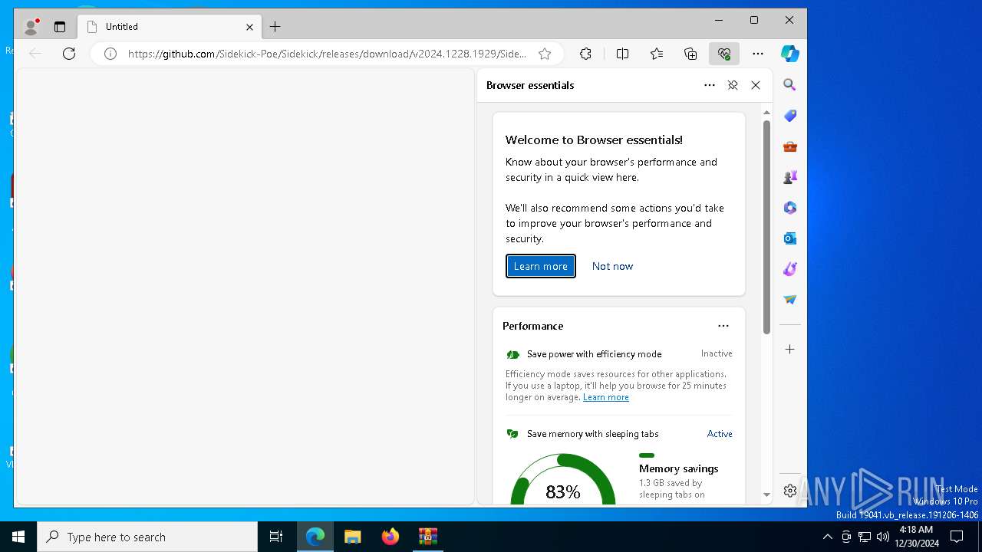
Task: Open the Collections panel
Action: click(x=690, y=54)
